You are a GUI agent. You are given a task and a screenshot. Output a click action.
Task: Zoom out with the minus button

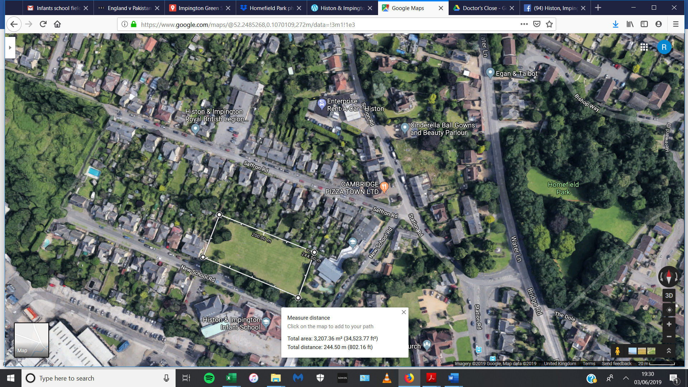tap(669, 337)
